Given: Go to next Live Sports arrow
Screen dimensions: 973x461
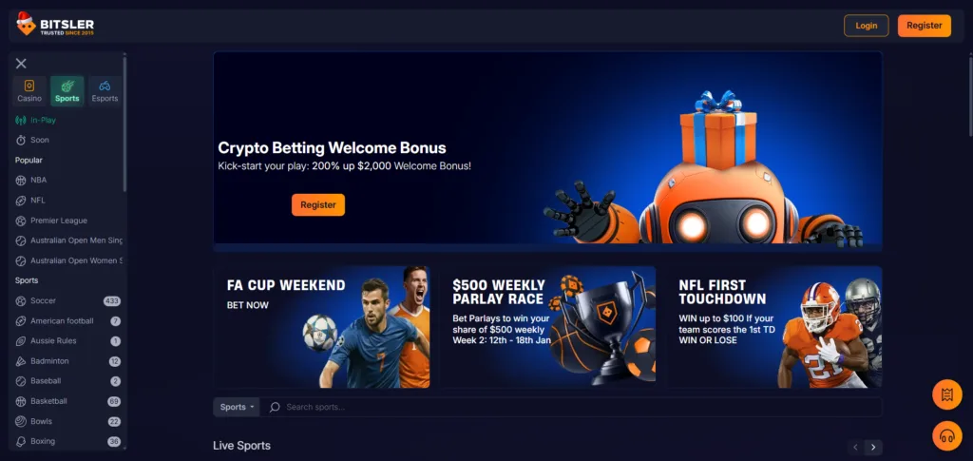Looking at the screenshot, I should tap(874, 448).
